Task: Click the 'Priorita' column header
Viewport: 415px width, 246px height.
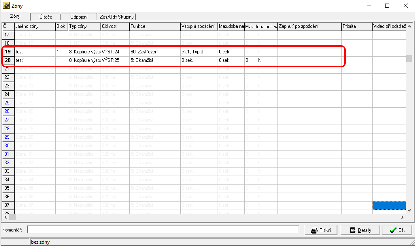Action: pos(357,26)
